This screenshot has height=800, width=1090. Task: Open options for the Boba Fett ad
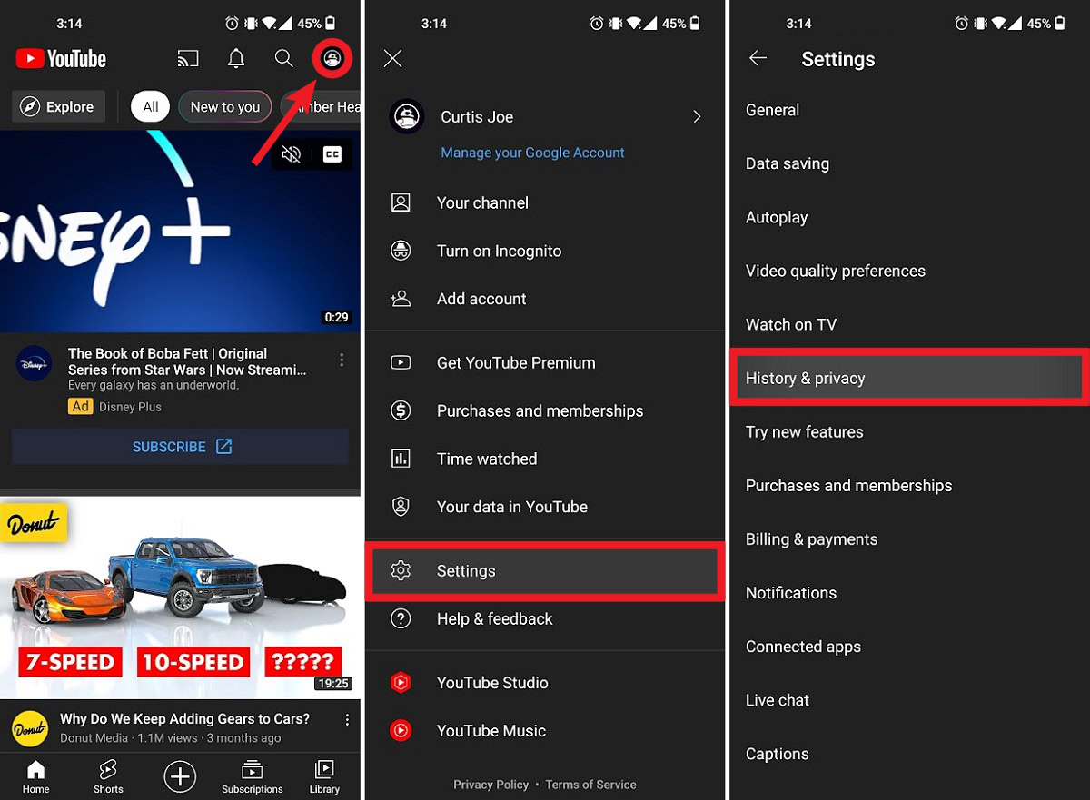coord(342,360)
